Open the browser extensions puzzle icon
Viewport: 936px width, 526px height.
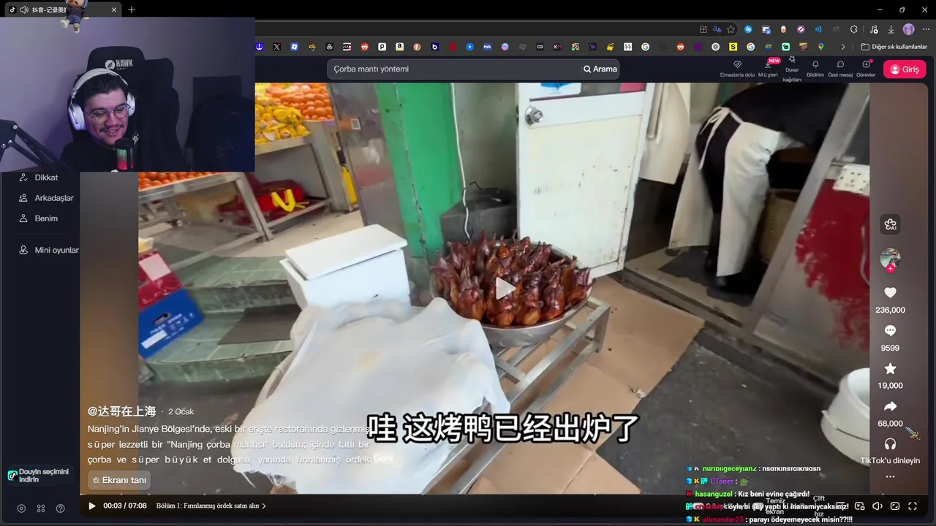(853, 29)
